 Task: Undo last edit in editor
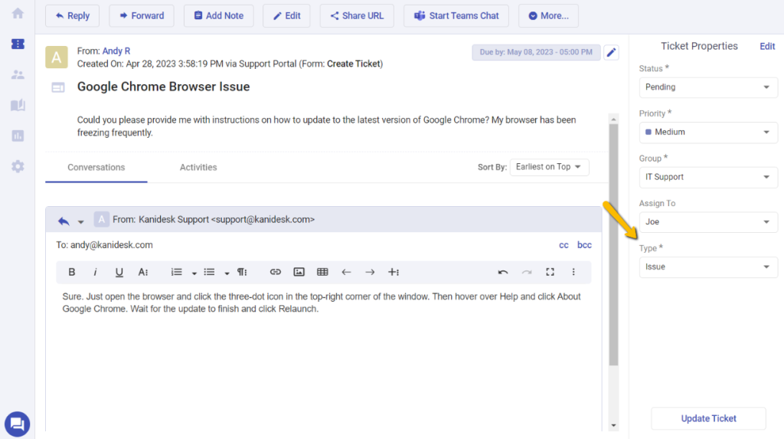pyautogui.click(x=502, y=272)
